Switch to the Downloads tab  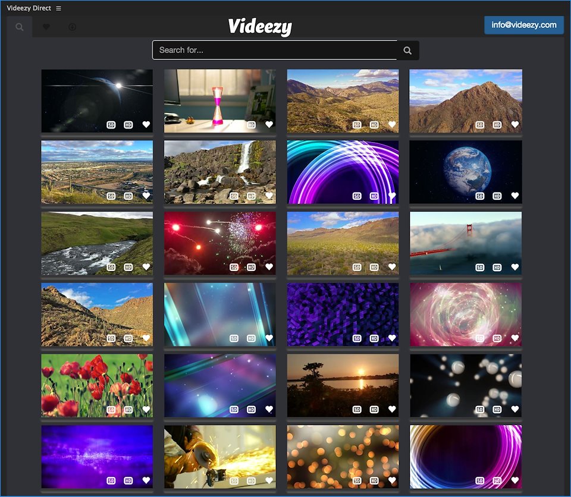(x=72, y=27)
